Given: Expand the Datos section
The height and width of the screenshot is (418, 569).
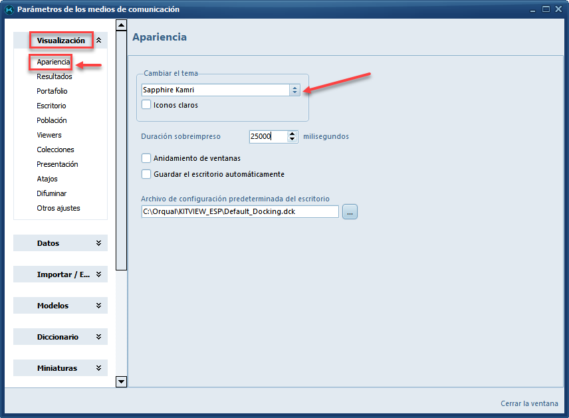Looking at the screenshot, I should (x=98, y=243).
